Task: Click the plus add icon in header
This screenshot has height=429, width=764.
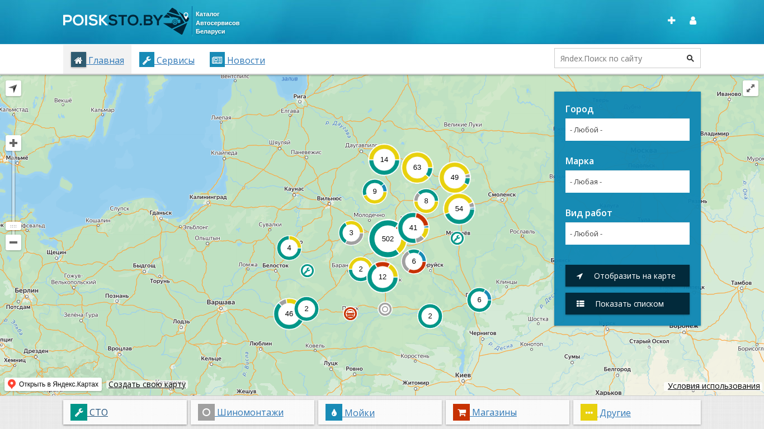Action: point(671,21)
